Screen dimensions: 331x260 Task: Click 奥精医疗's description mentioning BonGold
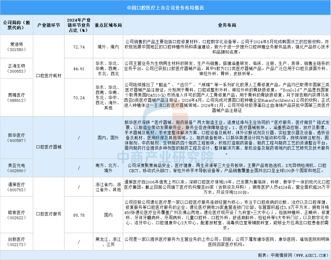click(x=227, y=97)
